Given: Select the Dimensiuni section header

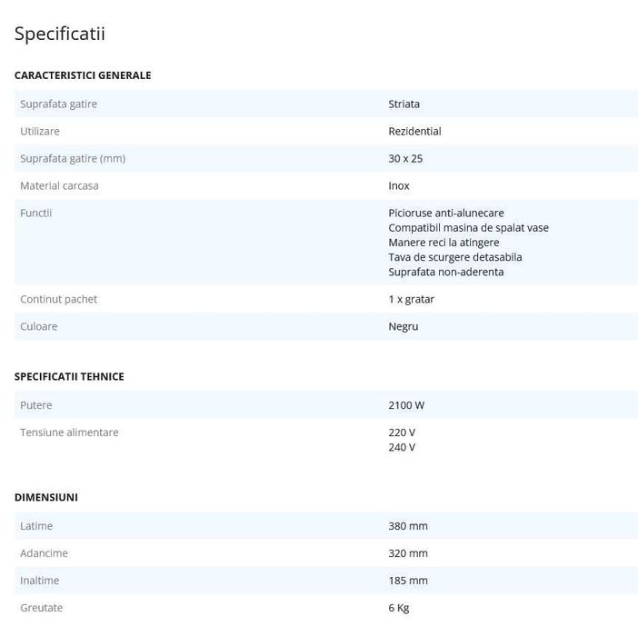Looking at the screenshot, I should click(46, 498).
